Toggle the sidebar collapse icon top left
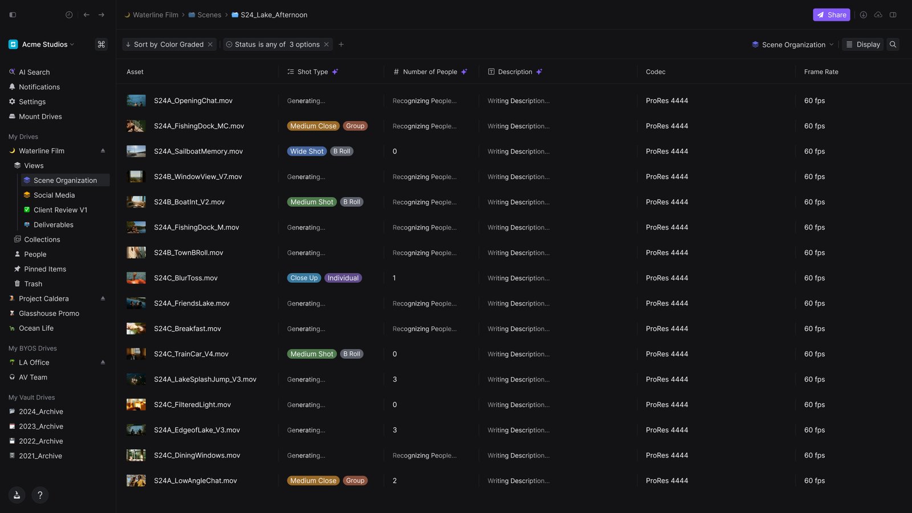 pos(13,15)
